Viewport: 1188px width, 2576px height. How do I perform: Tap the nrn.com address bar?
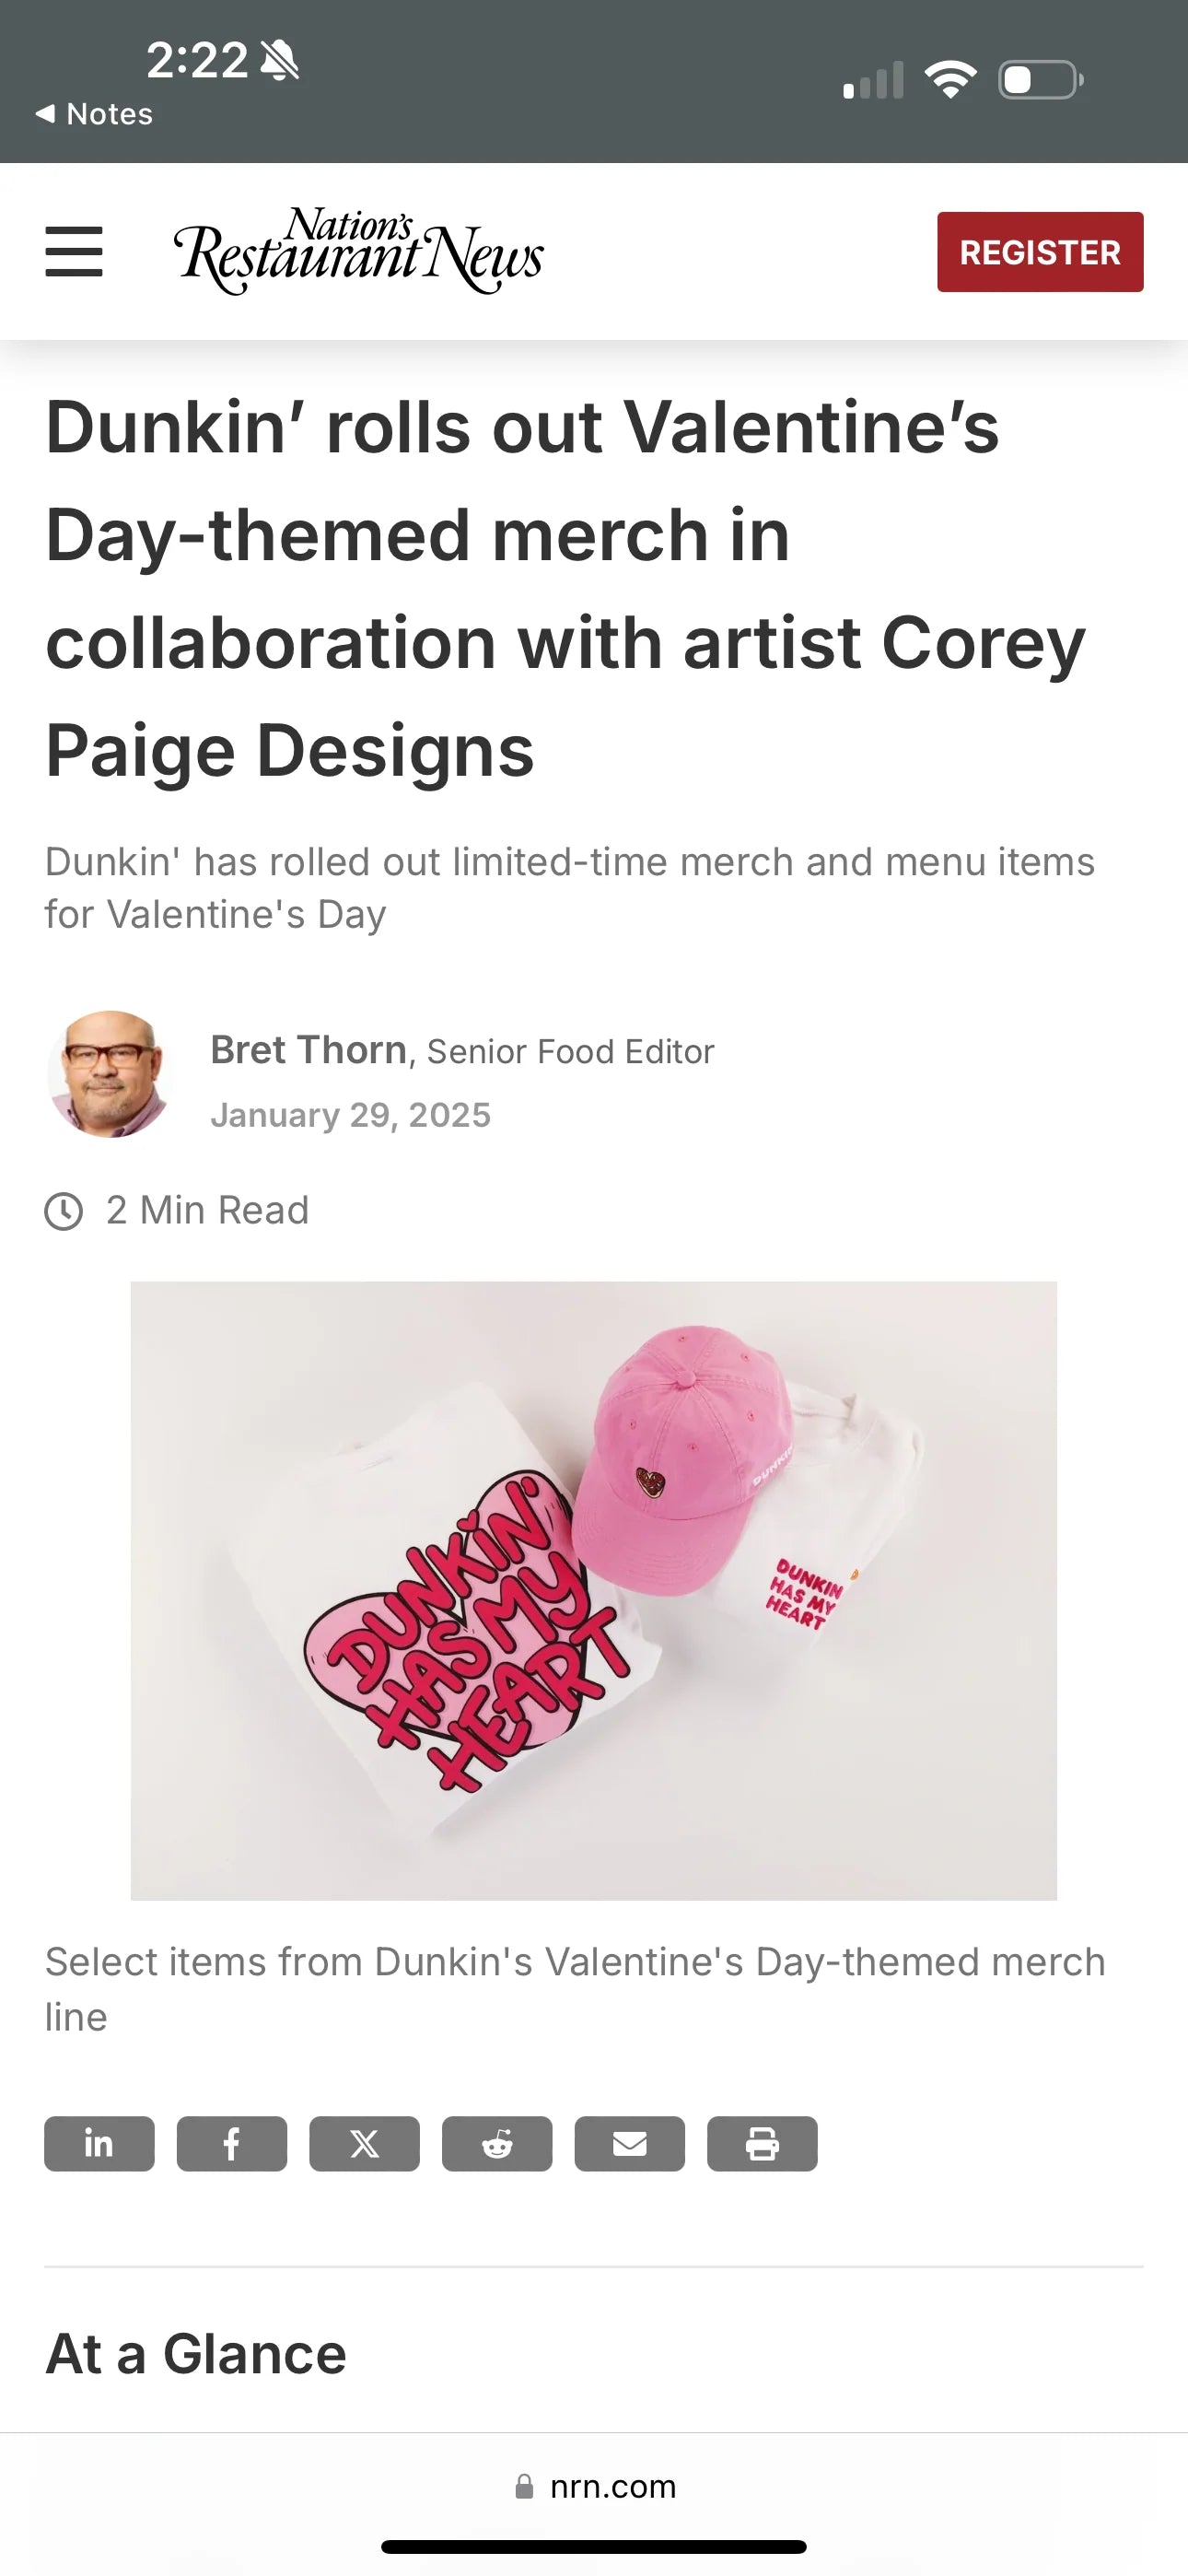[x=594, y=2486]
